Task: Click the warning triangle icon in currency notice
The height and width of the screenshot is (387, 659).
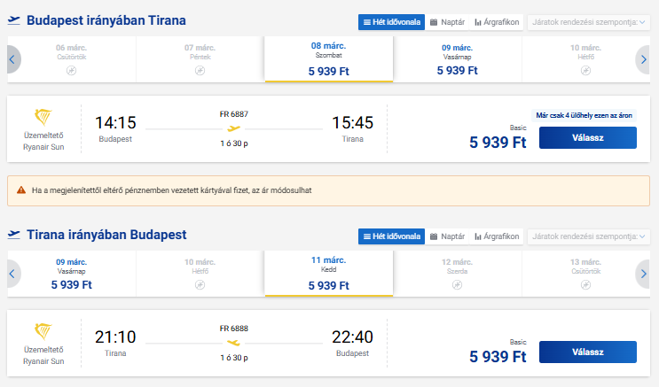Action: (21, 190)
